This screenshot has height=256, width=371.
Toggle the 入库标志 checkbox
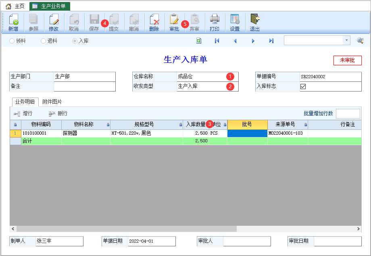point(303,86)
